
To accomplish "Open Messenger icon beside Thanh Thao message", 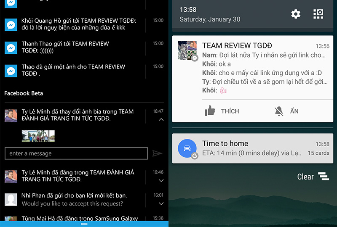I will (11, 48).
